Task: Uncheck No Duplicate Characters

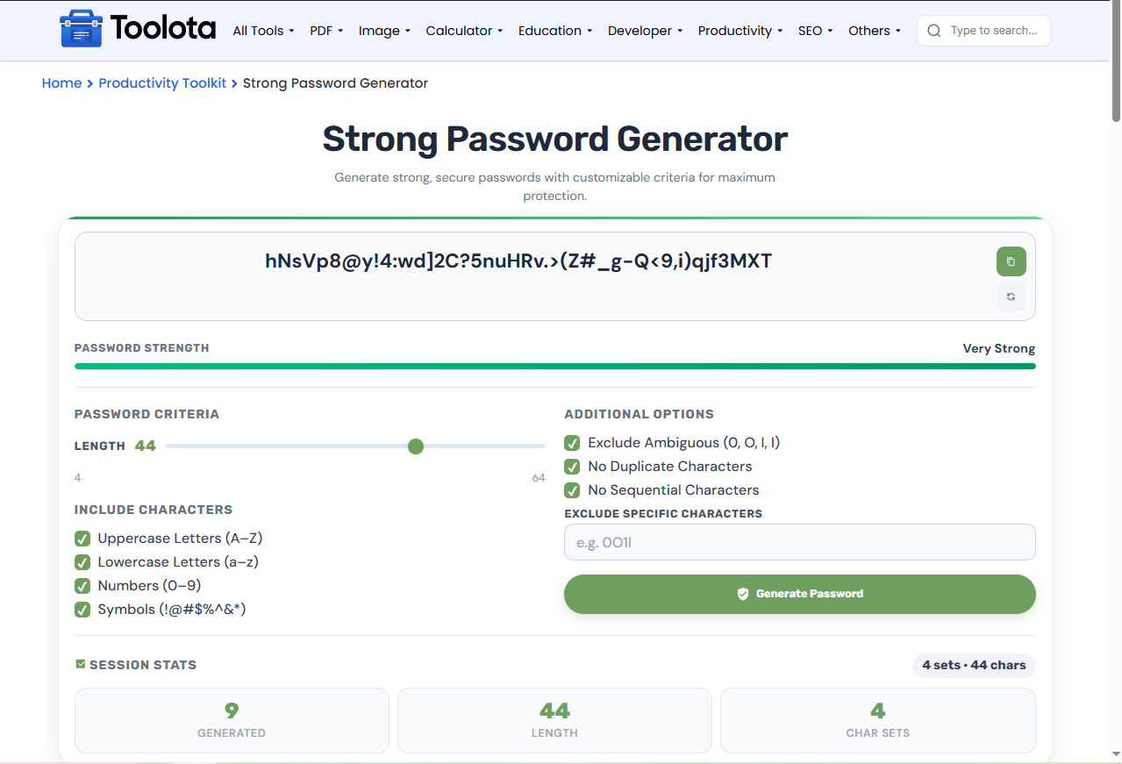Action: (x=572, y=467)
